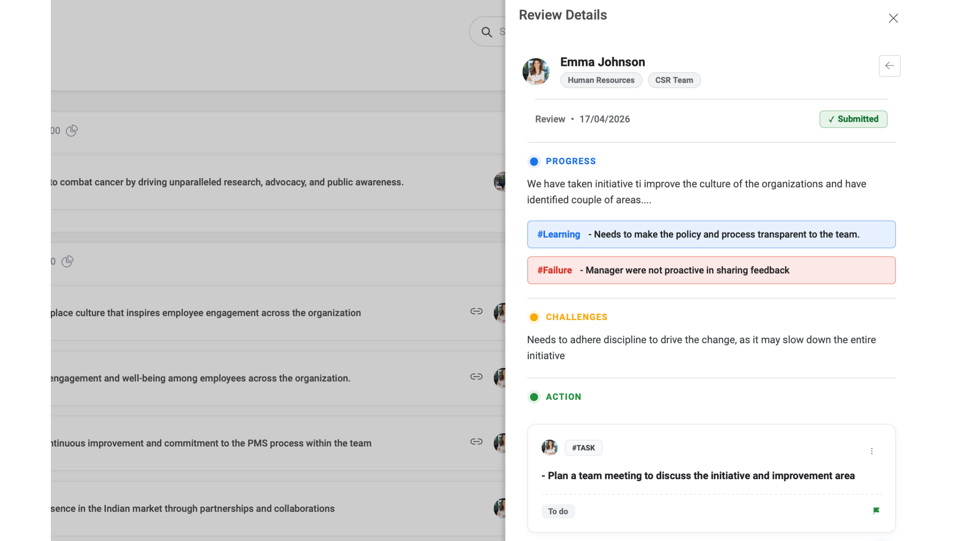Screen dimensions: 962x541
Task: Click the CHALLENGES section heading
Action: click(576, 317)
